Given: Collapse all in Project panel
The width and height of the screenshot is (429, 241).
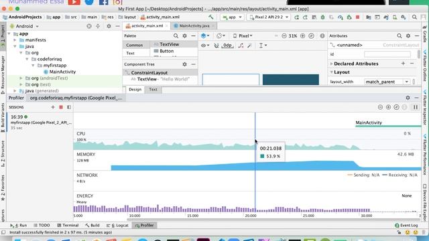Looking at the screenshot, I should click(x=98, y=26).
